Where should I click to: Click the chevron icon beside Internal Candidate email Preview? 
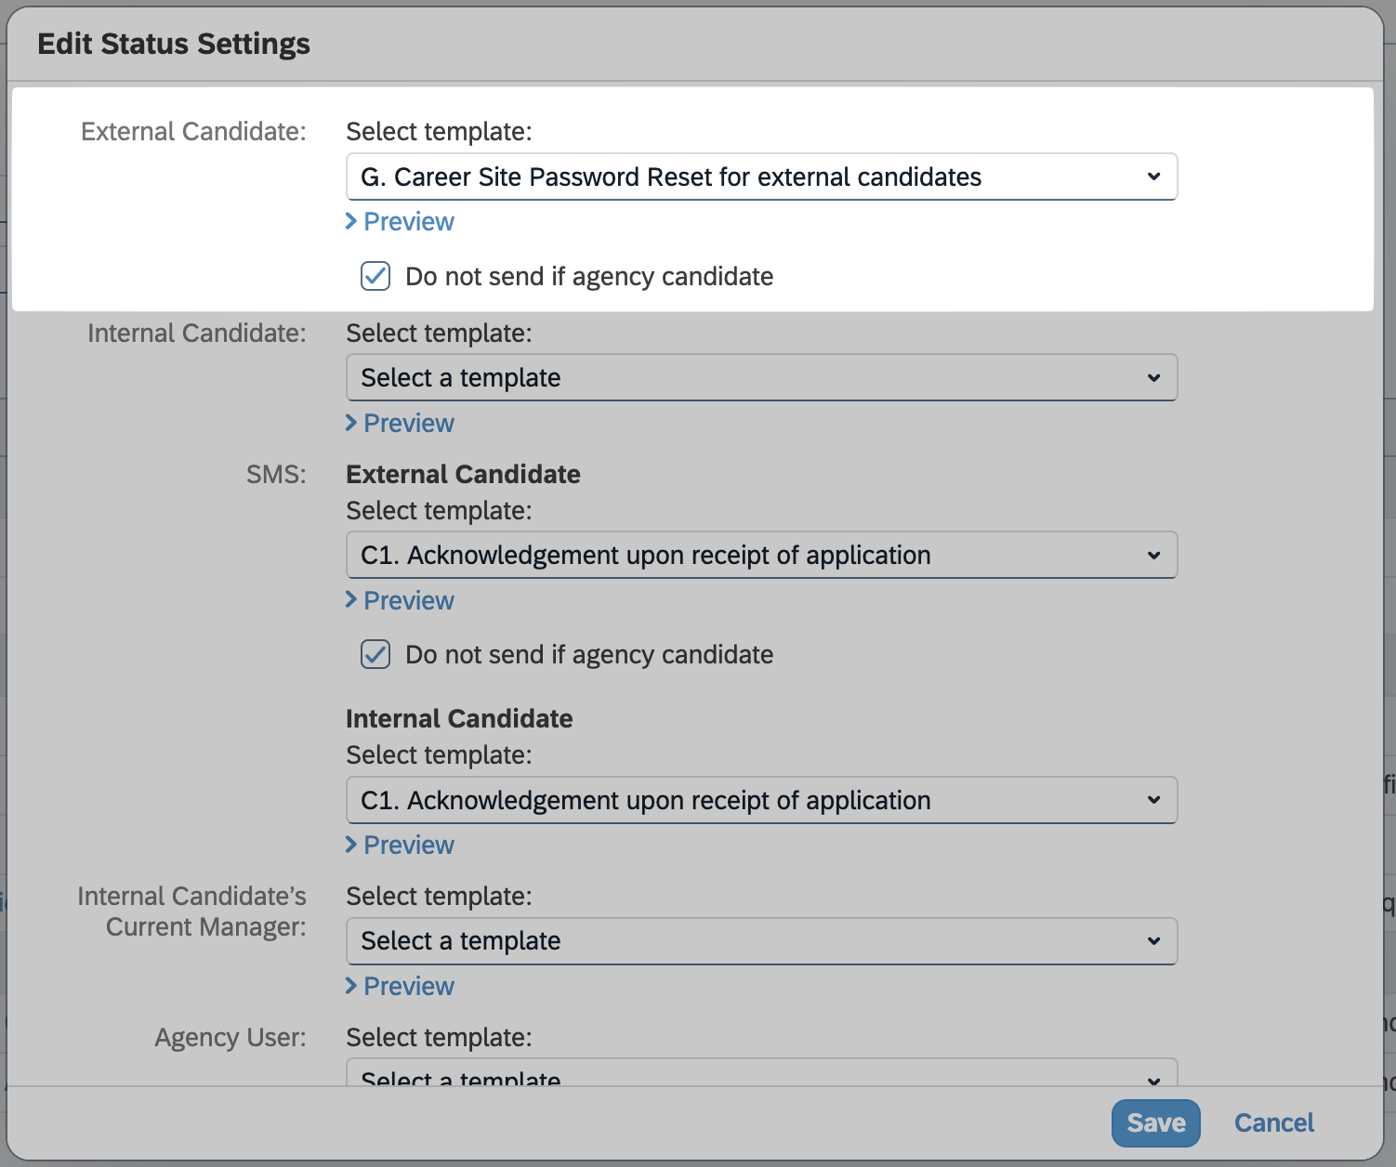(351, 423)
